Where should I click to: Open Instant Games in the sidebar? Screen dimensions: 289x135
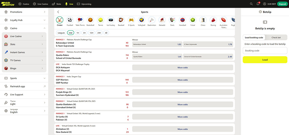point(24,52)
